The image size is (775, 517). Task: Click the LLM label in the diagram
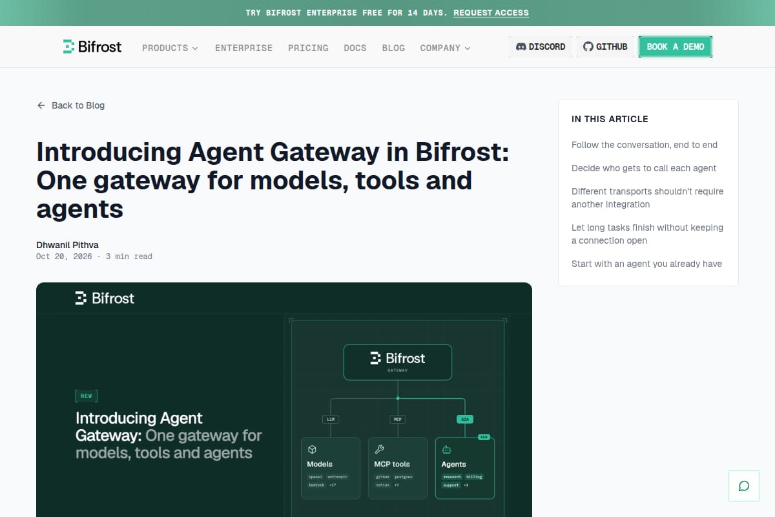pyautogui.click(x=331, y=419)
